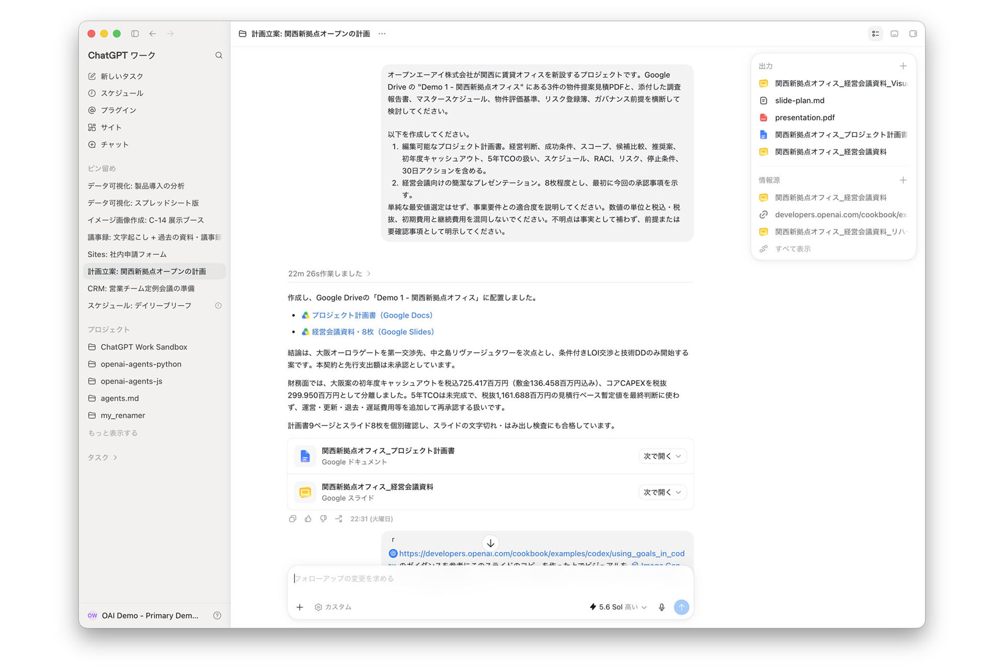Add a new 情報源 with plus
This screenshot has height=669, width=1004.
tap(903, 180)
